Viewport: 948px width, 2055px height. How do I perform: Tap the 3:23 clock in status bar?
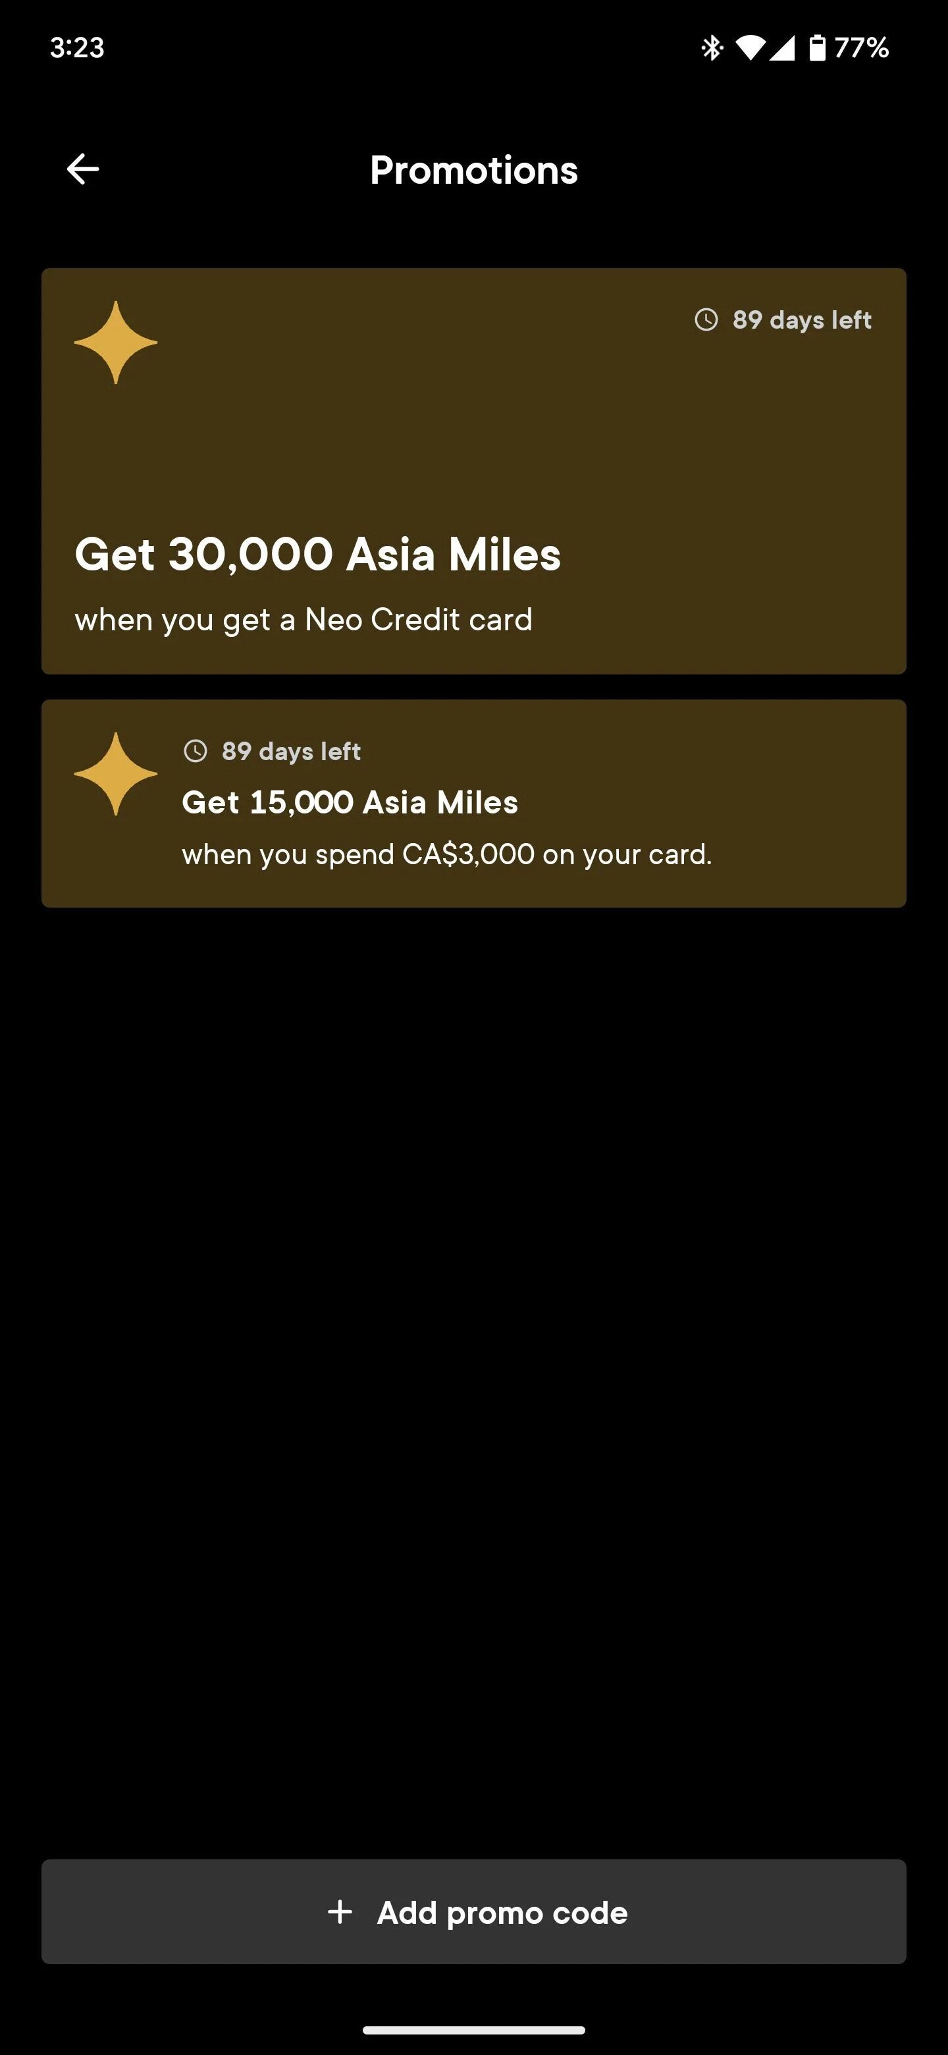pos(77,48)
